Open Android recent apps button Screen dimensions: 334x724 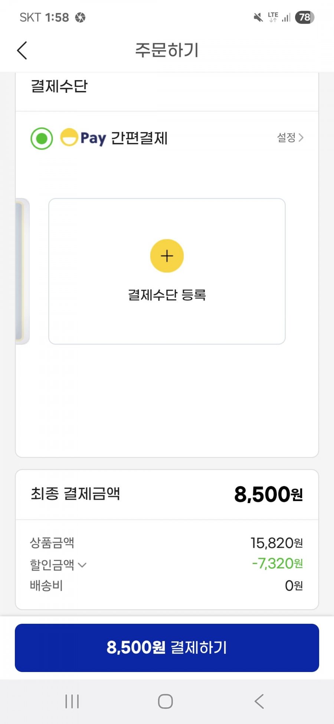click(72, 701)
